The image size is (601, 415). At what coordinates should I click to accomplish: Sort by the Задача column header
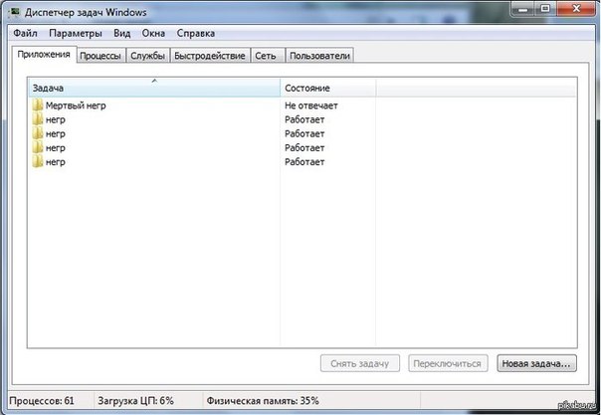[154, 88]
